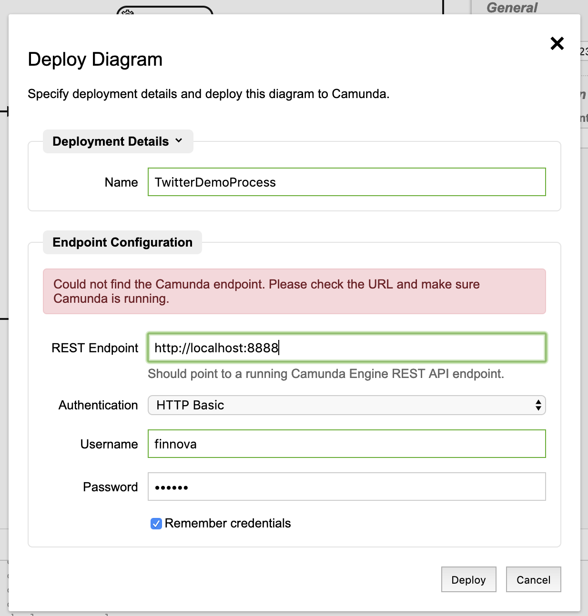Screen dimensions: 588x616
Task: Click the REST Endpoint label
Action: point(95,348)
